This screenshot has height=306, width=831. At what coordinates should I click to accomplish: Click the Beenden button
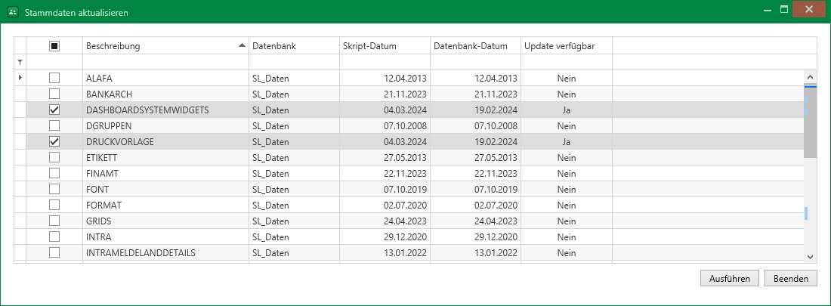click(790, 278)
